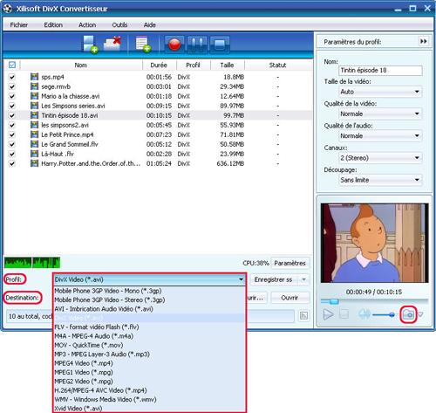Screen dimensions: 436x413
Task: Sort the list by the Taille column header
Action: point(227,65)
